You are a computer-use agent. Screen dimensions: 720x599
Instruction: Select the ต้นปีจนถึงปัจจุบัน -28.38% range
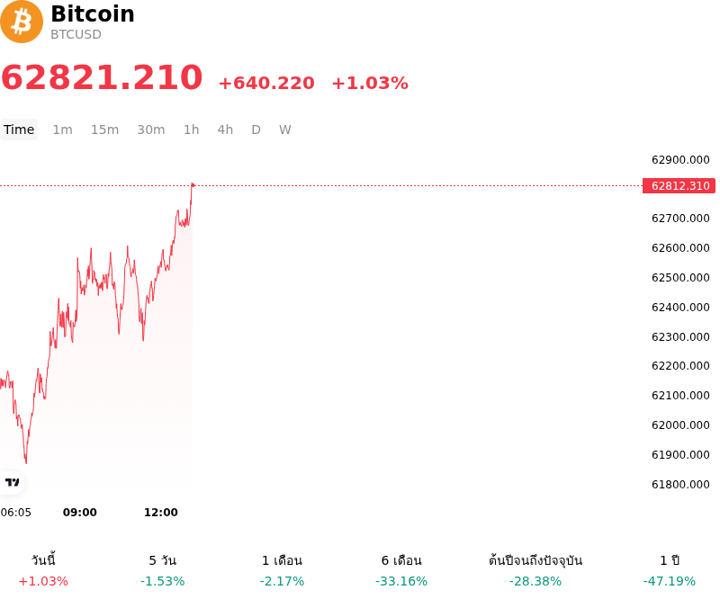pos(535,570)
